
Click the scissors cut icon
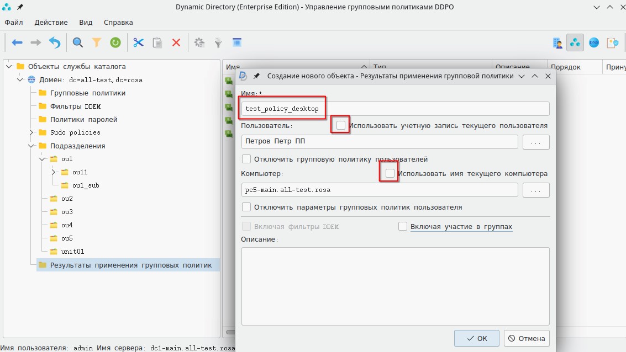[x=138, y=42]
